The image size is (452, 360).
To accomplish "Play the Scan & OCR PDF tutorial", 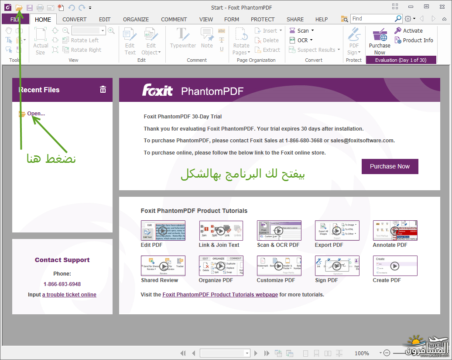I will pos(279,231).
